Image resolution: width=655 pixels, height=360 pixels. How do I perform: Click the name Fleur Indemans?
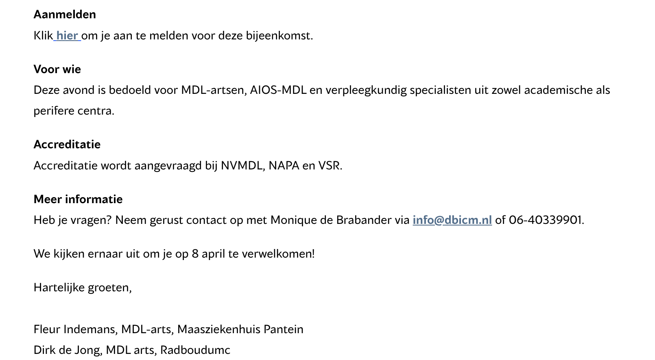coord(76,330)
